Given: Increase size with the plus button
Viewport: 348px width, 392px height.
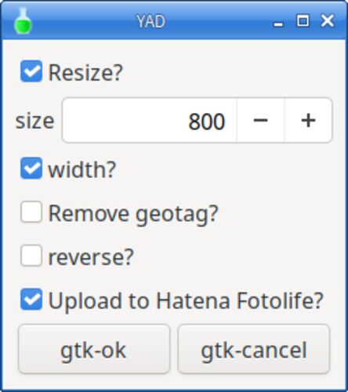Looking at the screenshot, I should click(x=308, y=120).
